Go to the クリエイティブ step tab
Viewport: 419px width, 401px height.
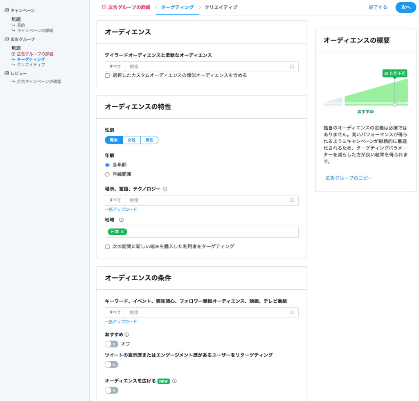(221, 7)
